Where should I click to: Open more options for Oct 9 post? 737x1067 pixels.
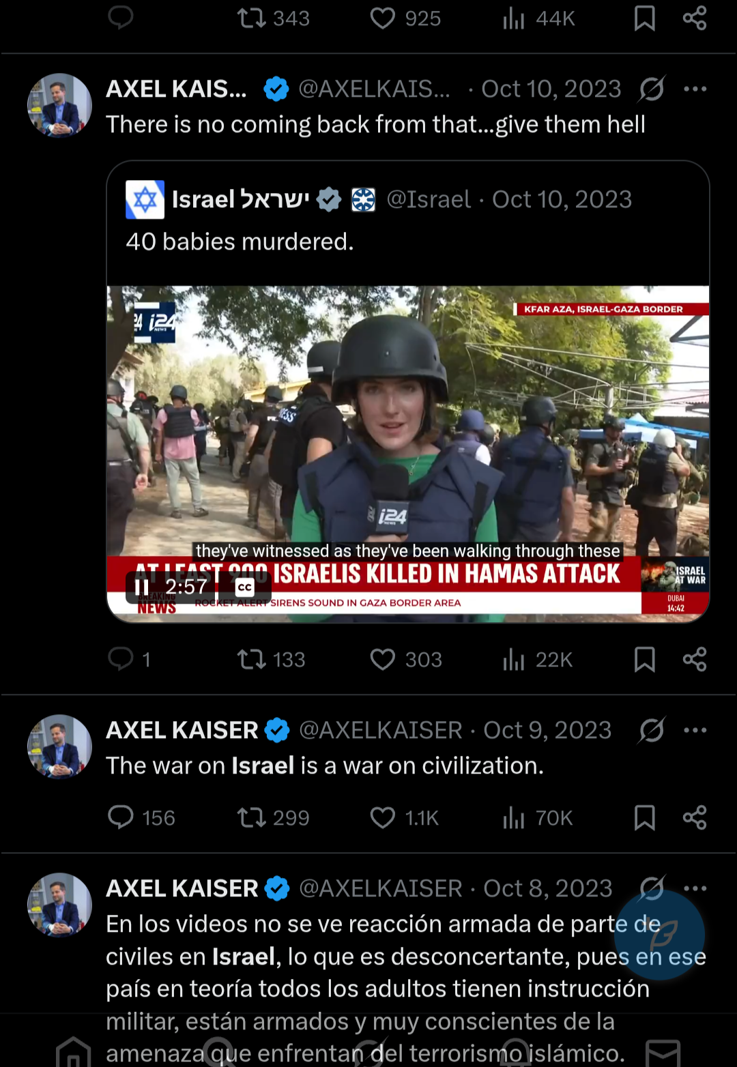click(695, 730)
